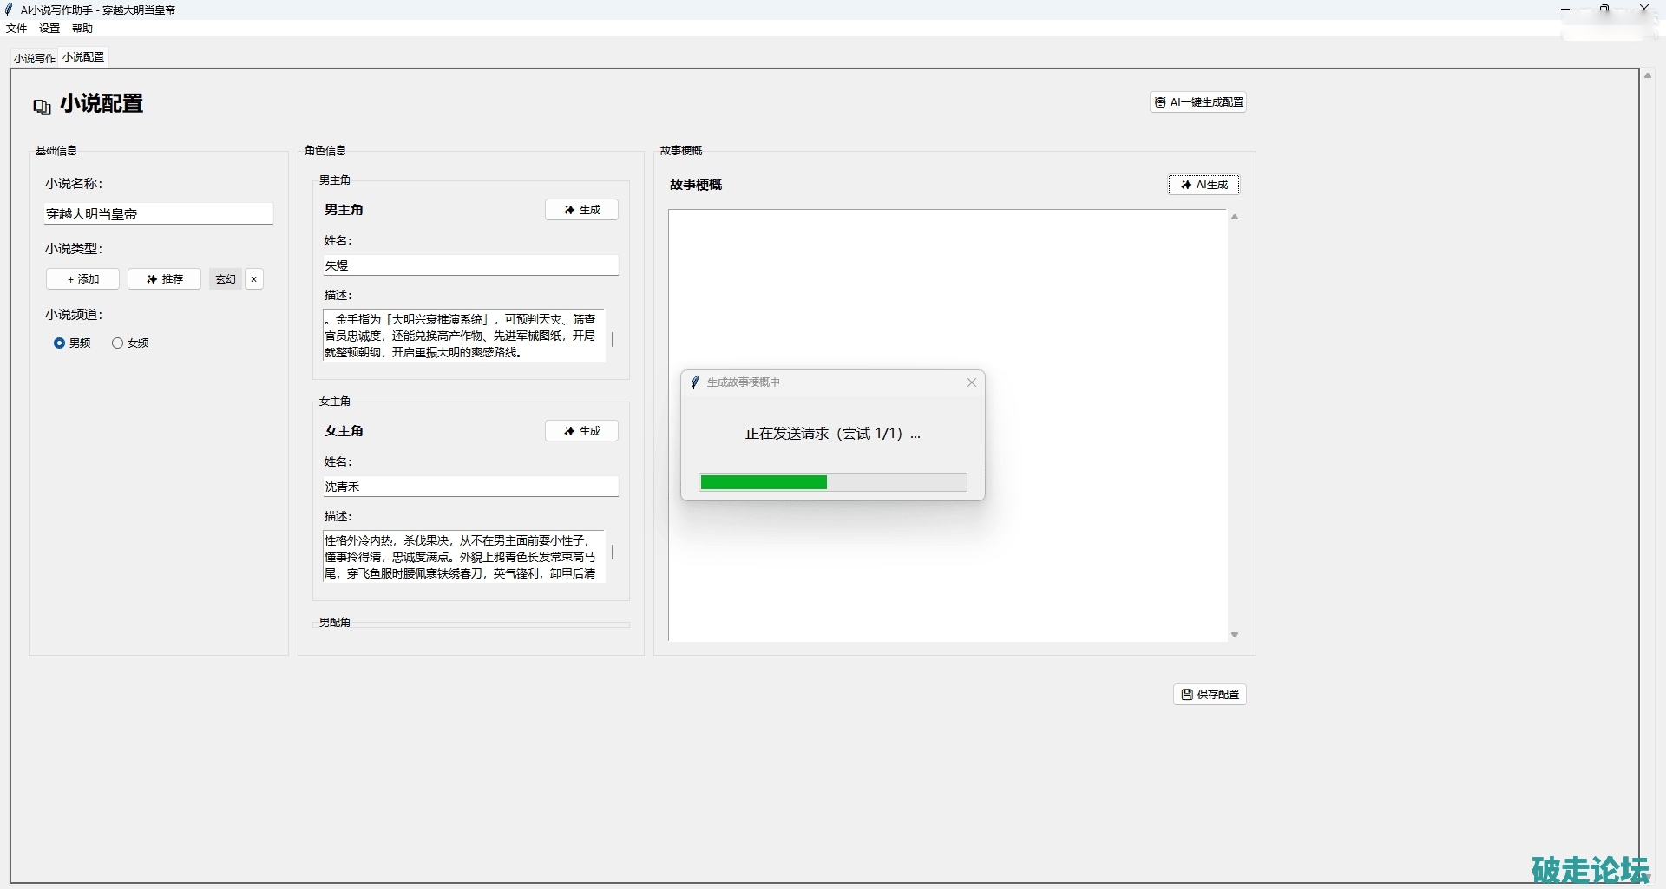Screen dimensions: 1666x889
Task: Select the 男频 radio button
Action: pyautogui.click(x=60, y=343)
